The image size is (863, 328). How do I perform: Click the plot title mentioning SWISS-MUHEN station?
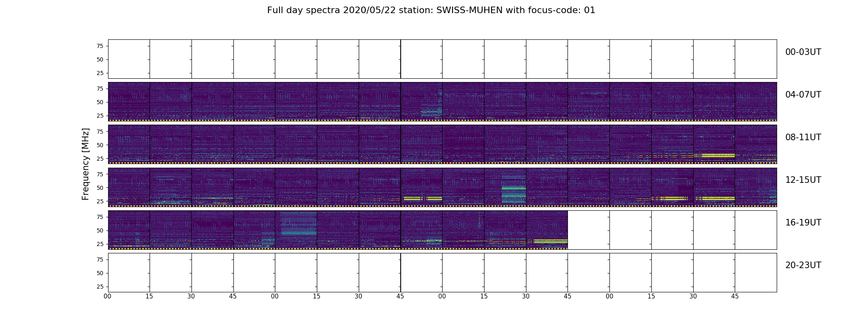click(431, 10)
